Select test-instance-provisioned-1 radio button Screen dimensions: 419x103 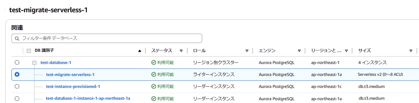[x=17, y=86]
